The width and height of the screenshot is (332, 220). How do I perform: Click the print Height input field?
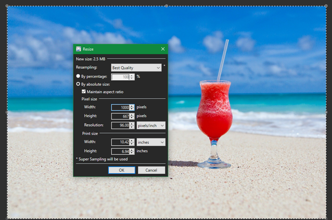coord(120,152)
